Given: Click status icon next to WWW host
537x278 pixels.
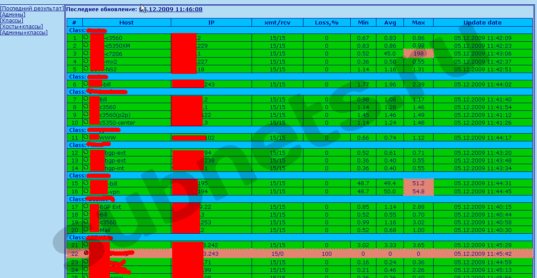Looking at the screenshot, I should [x=86, y=137].
